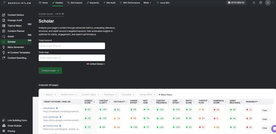
Task: Select Scholar in the sidebar
Action: click(x=16, y=42)
